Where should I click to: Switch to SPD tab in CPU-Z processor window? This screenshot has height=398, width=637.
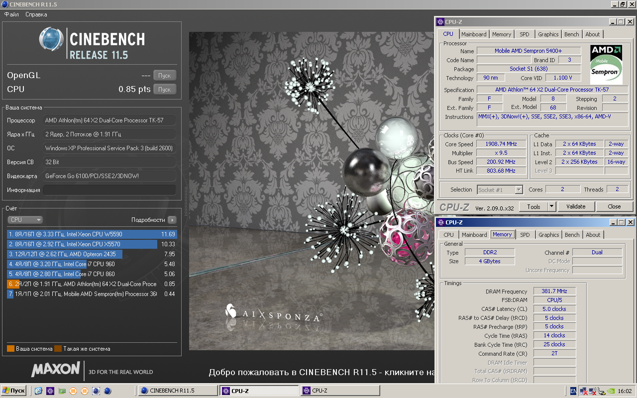pyautogui.click(x=525, y=34)
